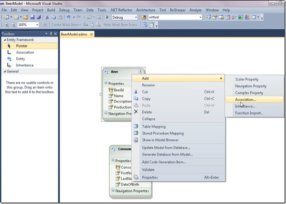Choose Association... from the Add submenu
The width and height of the screenshot is (286, 204).
(254, 99)
